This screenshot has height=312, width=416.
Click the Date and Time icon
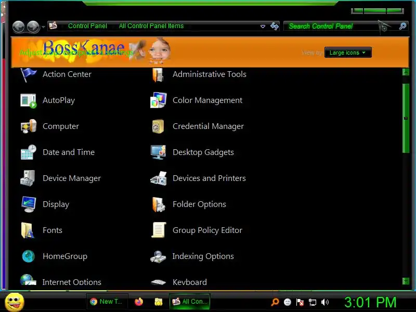(28, 152)
